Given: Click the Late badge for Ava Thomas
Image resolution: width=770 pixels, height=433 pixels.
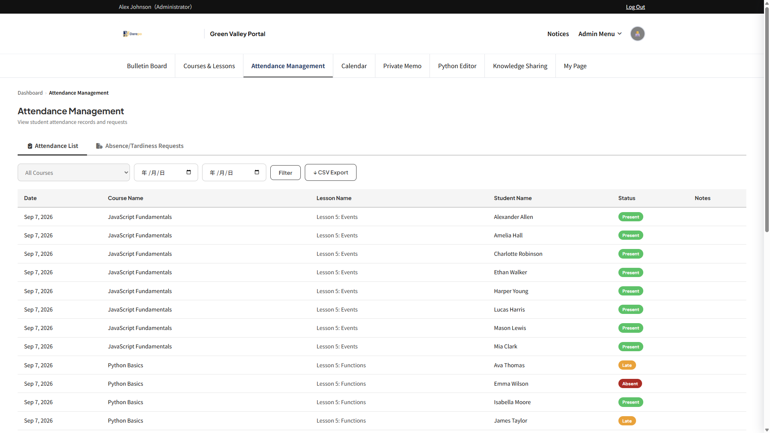Looking at the screenshot, I should coord(627,365).
